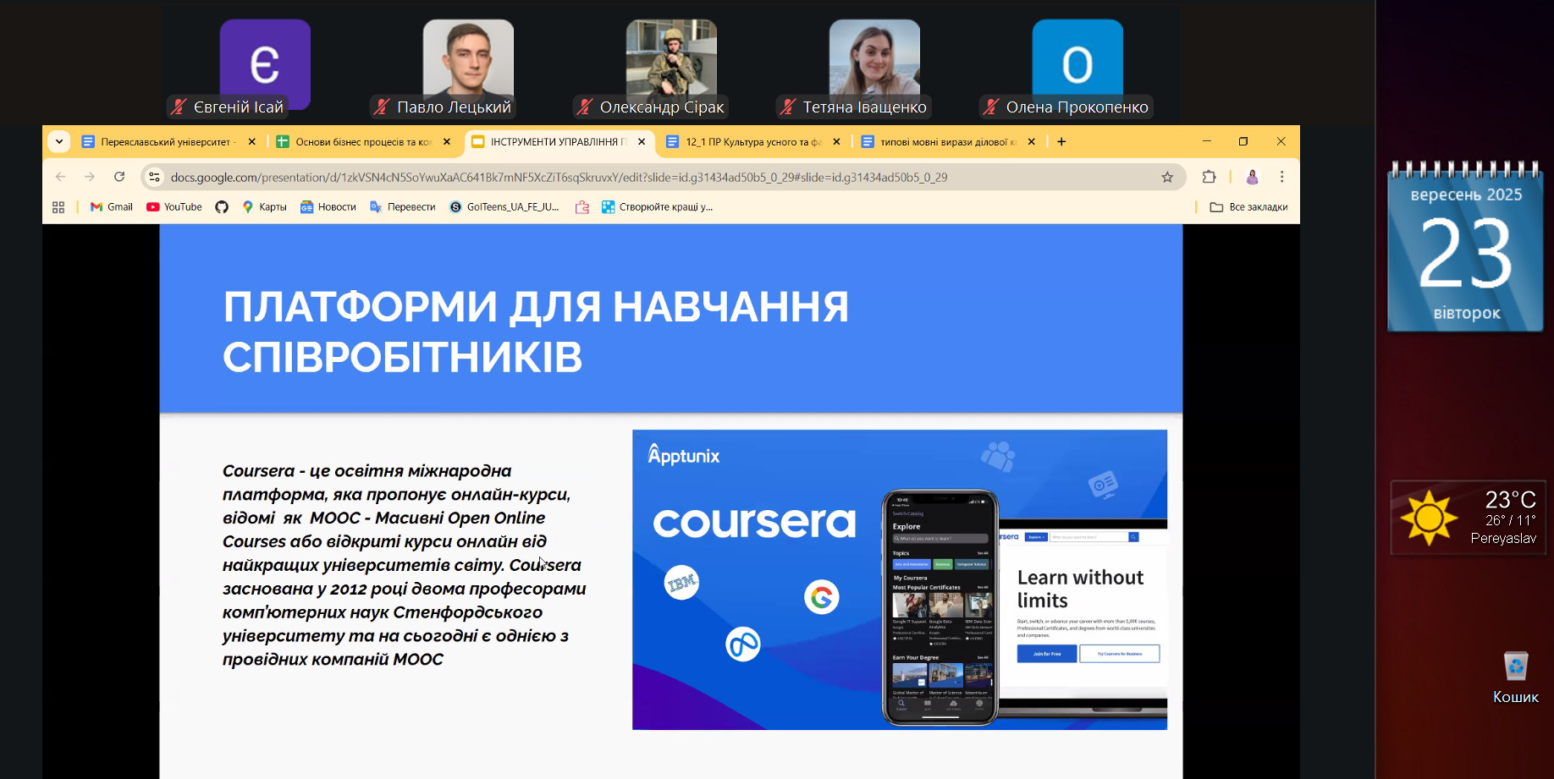This screenshot has height=779, width=1554.
Task: Expand the tab search dropdown arrow
Action: (58, 141)
